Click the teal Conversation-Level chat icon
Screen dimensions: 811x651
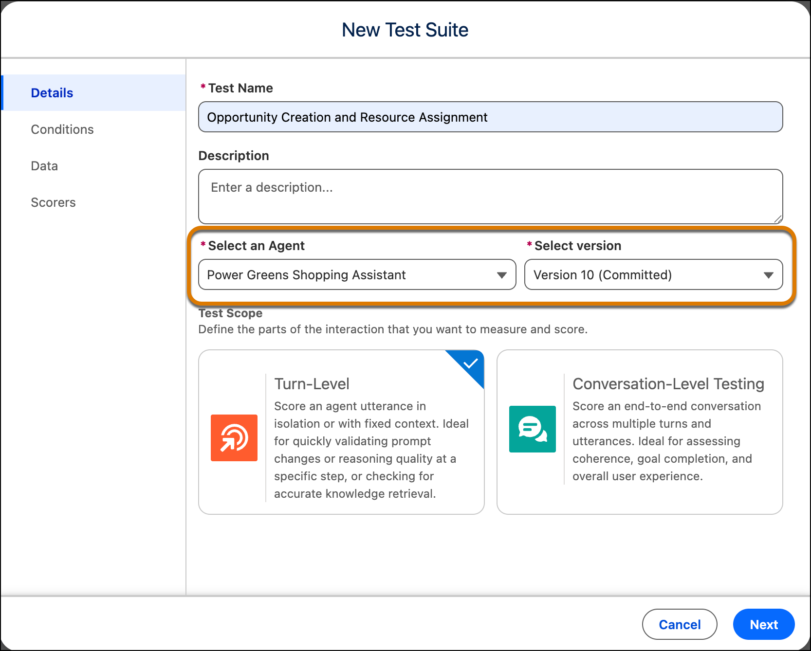point(533,429)
